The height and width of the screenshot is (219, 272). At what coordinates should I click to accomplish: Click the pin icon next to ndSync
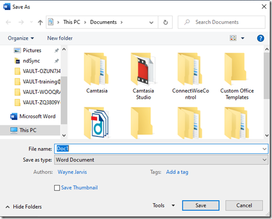(x=57, y=61)
